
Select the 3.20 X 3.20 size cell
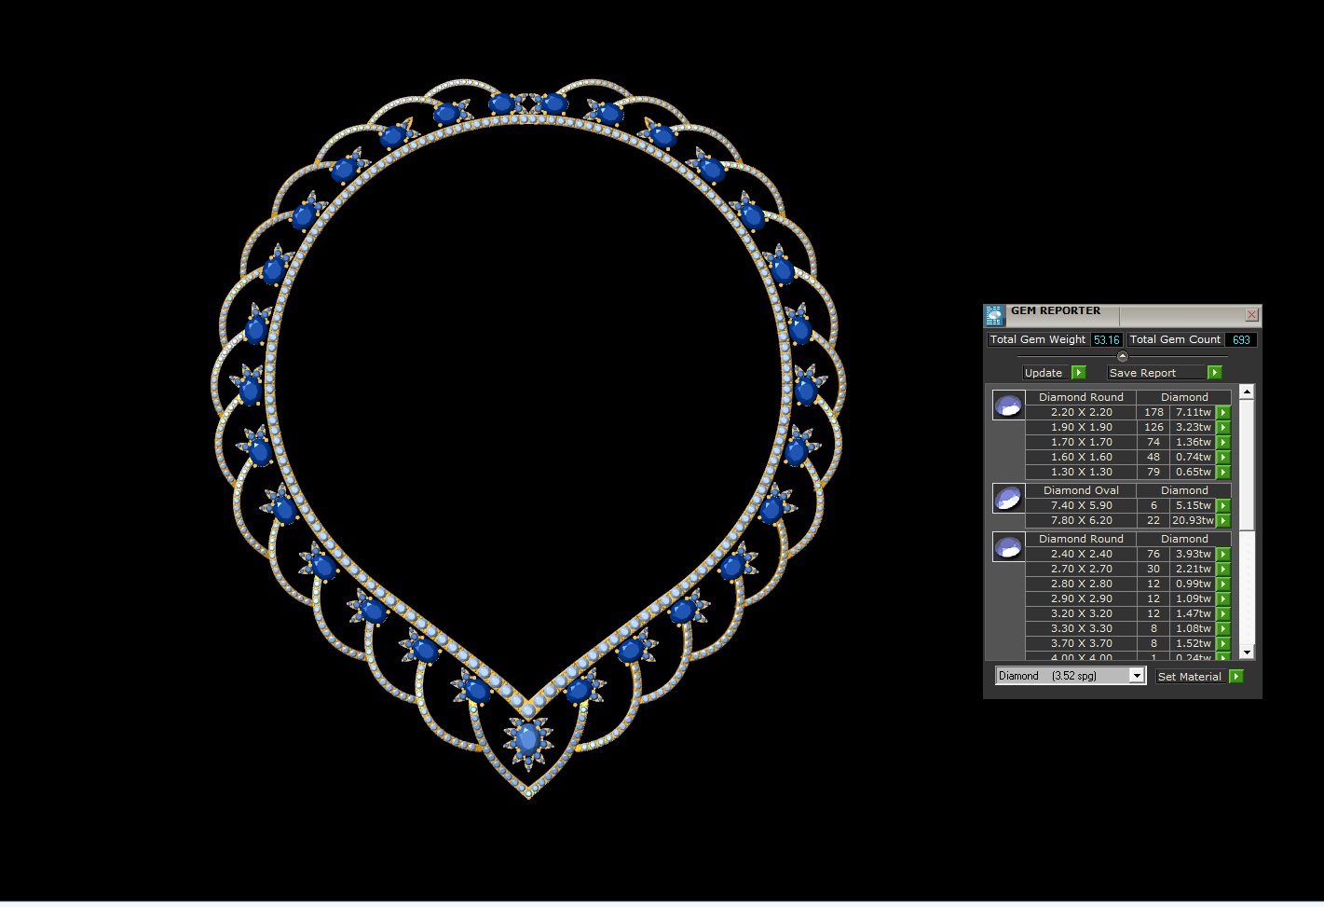[x=1081, y=613]
